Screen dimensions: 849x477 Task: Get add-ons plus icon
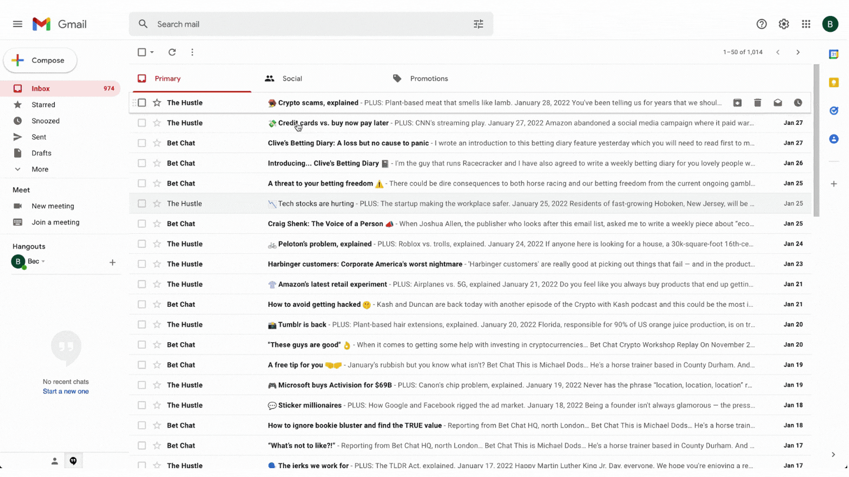[834, 184]
